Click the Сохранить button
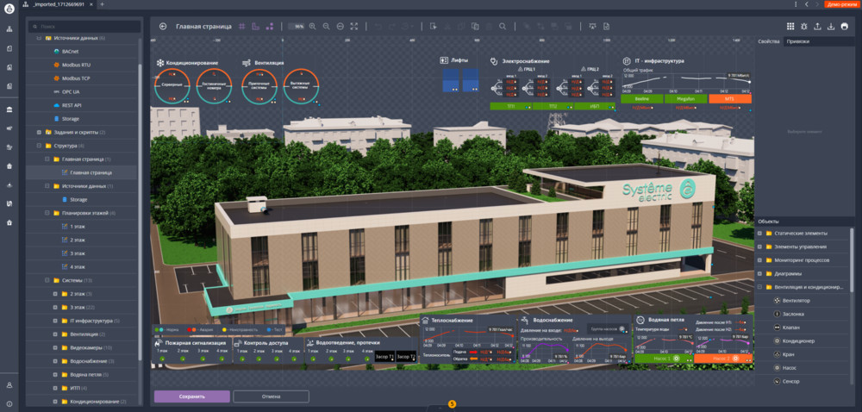The image size is (862, 412). (192, 396)
